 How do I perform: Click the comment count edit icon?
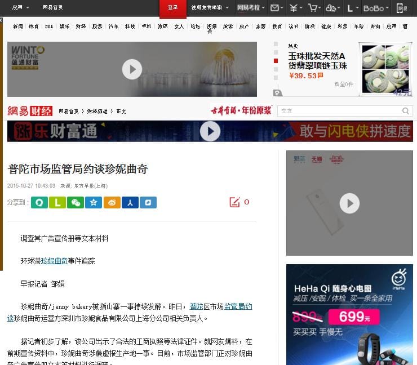coord(235,202)
